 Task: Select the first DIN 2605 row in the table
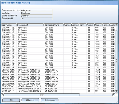(x=58, y=28)
